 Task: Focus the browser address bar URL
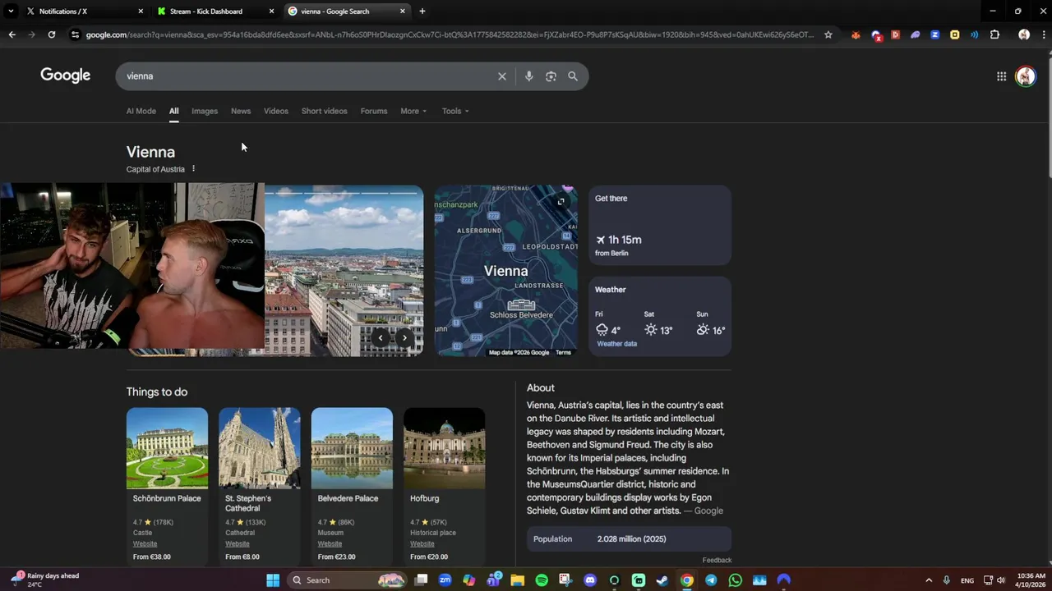pyautogui.click(x=450, y=34)
